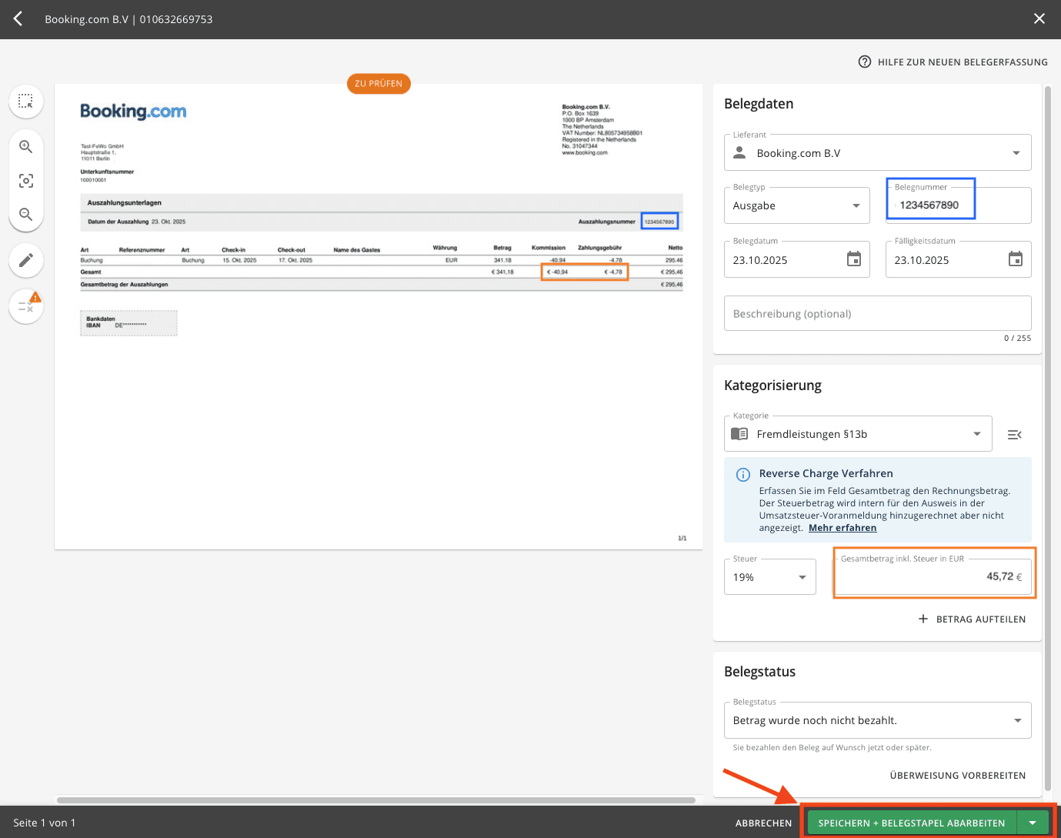Expand the save options arrow
The image size is (1061, 838).
coord(1033,823)
